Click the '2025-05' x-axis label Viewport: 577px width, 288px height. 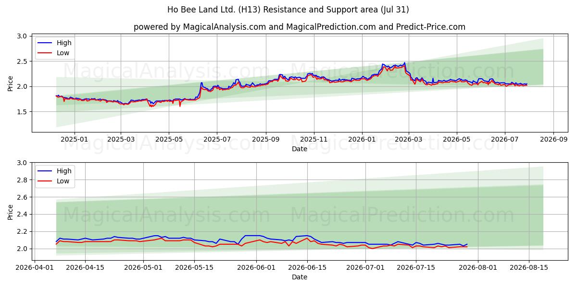point(169,140)
